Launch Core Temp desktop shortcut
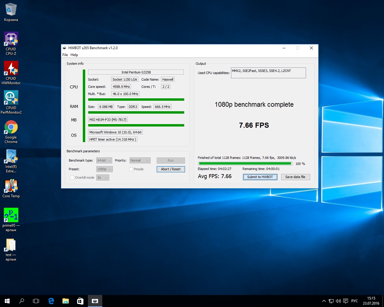Viewport: 384px width, 307px height. pos(11,189)
